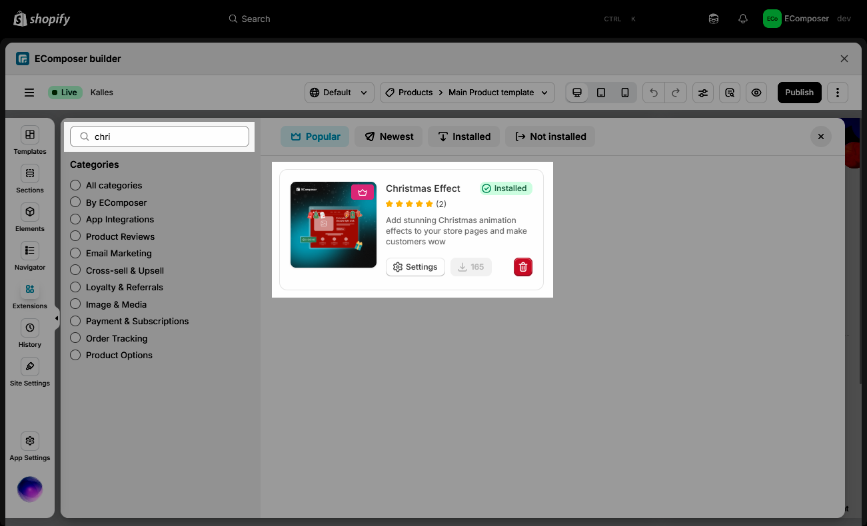Toggle the preview eye icon
Viewport: 867px width, 526px height.
tap(756, 93)
